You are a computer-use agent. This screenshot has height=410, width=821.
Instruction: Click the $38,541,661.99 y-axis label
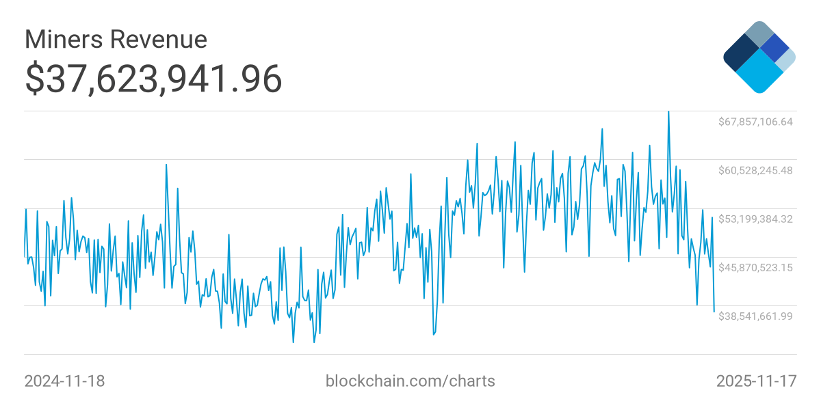point(755,316)
